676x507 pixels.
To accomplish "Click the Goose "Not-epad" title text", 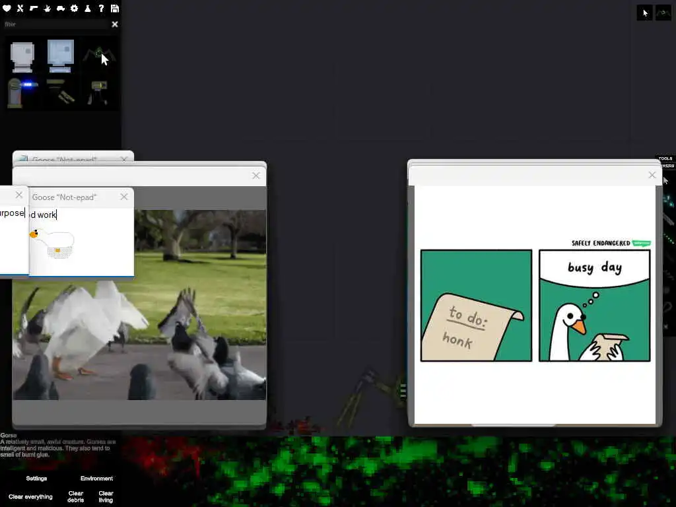I will pos(64,197).
